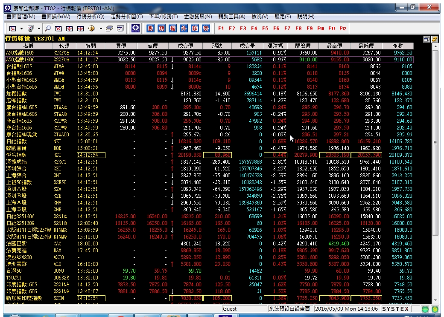Open the 說明(H) menu
This screenshot has height=317, width=444.
click(306, 17)
